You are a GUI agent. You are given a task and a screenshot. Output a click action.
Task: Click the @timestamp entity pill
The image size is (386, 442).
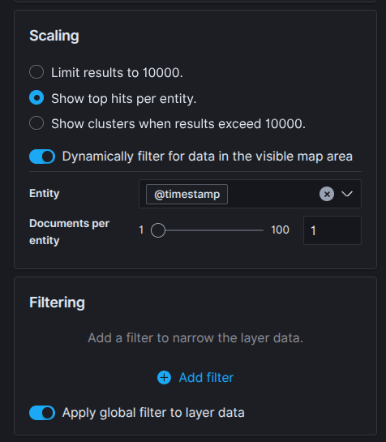click(x=187, y=194)
